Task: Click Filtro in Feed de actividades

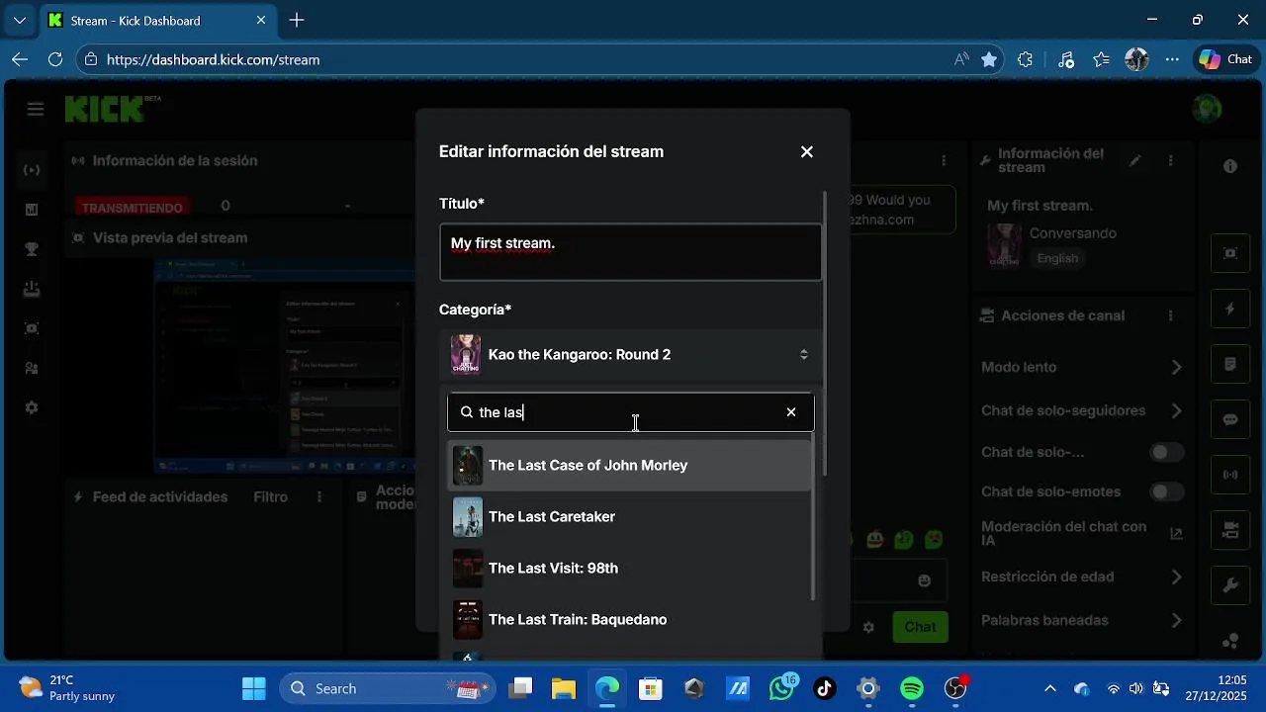Action: (x=270, y=497)
